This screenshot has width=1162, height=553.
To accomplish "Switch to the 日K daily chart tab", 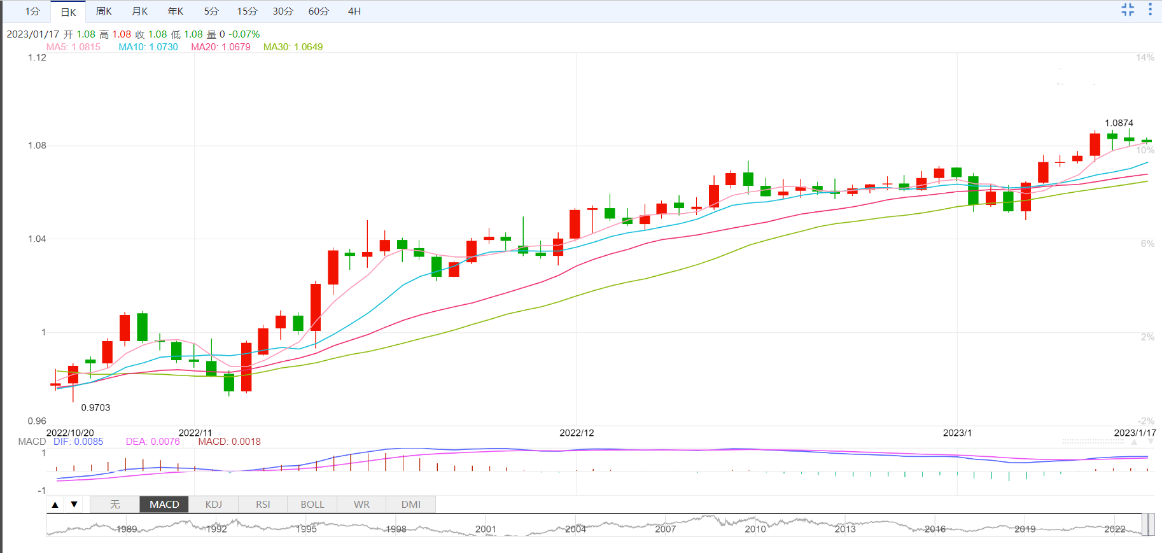I will point(68,12).
